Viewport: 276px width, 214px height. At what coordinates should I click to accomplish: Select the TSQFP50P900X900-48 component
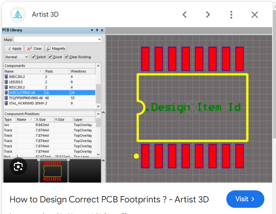coord(49,98)
